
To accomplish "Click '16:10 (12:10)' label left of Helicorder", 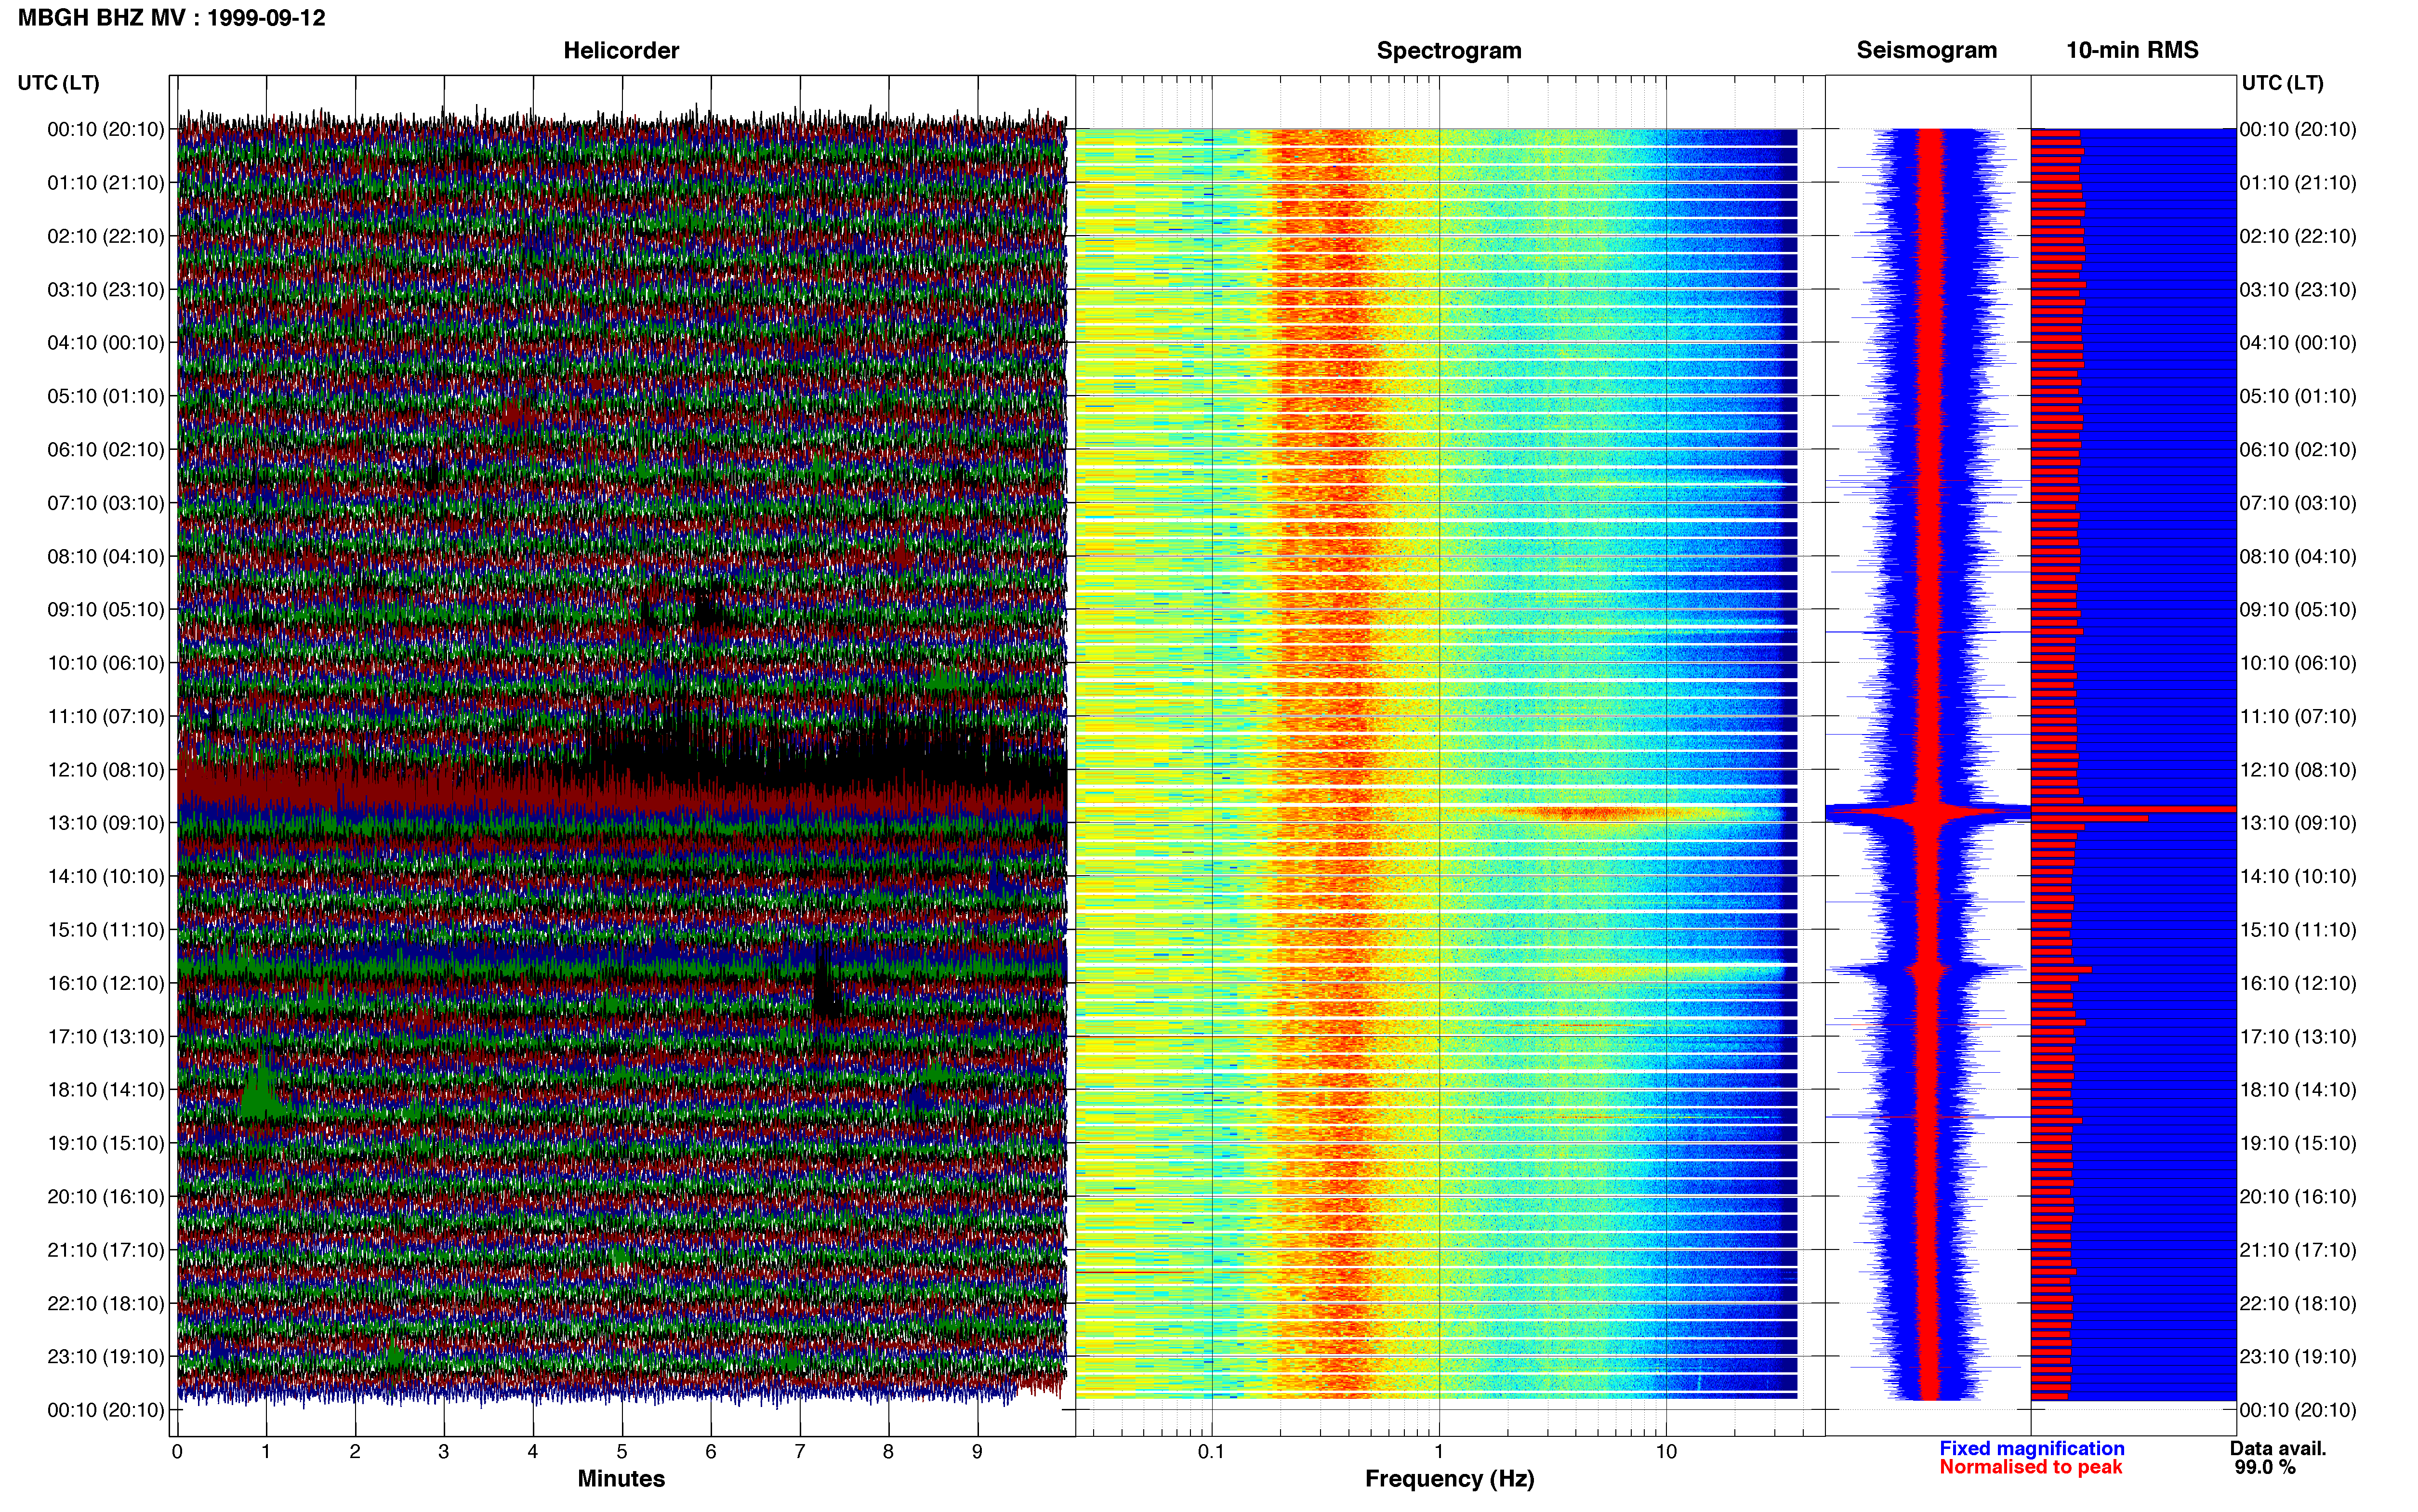I will 106,983.
